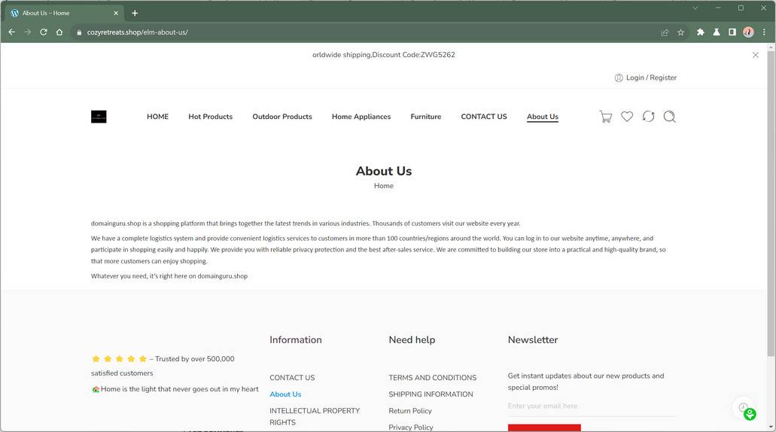Reload the page with the refresh icon

tap(44, 32)
